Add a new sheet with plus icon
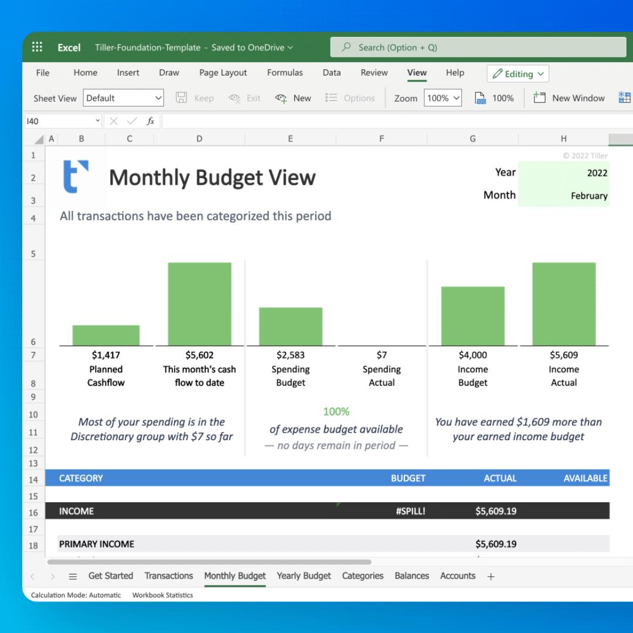Image resolution: width=633 pixels, height=633 pixels. (x=491, y=577)
